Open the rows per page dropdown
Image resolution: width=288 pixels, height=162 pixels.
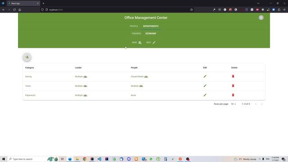coord(233,104)
